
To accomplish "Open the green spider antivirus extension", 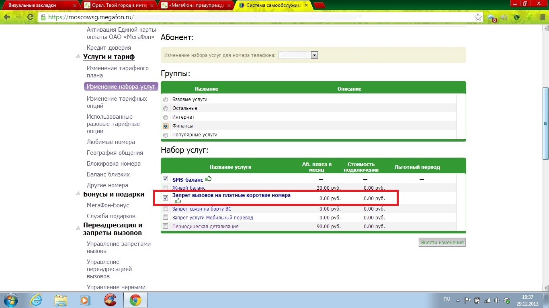I will coord(517,17).
